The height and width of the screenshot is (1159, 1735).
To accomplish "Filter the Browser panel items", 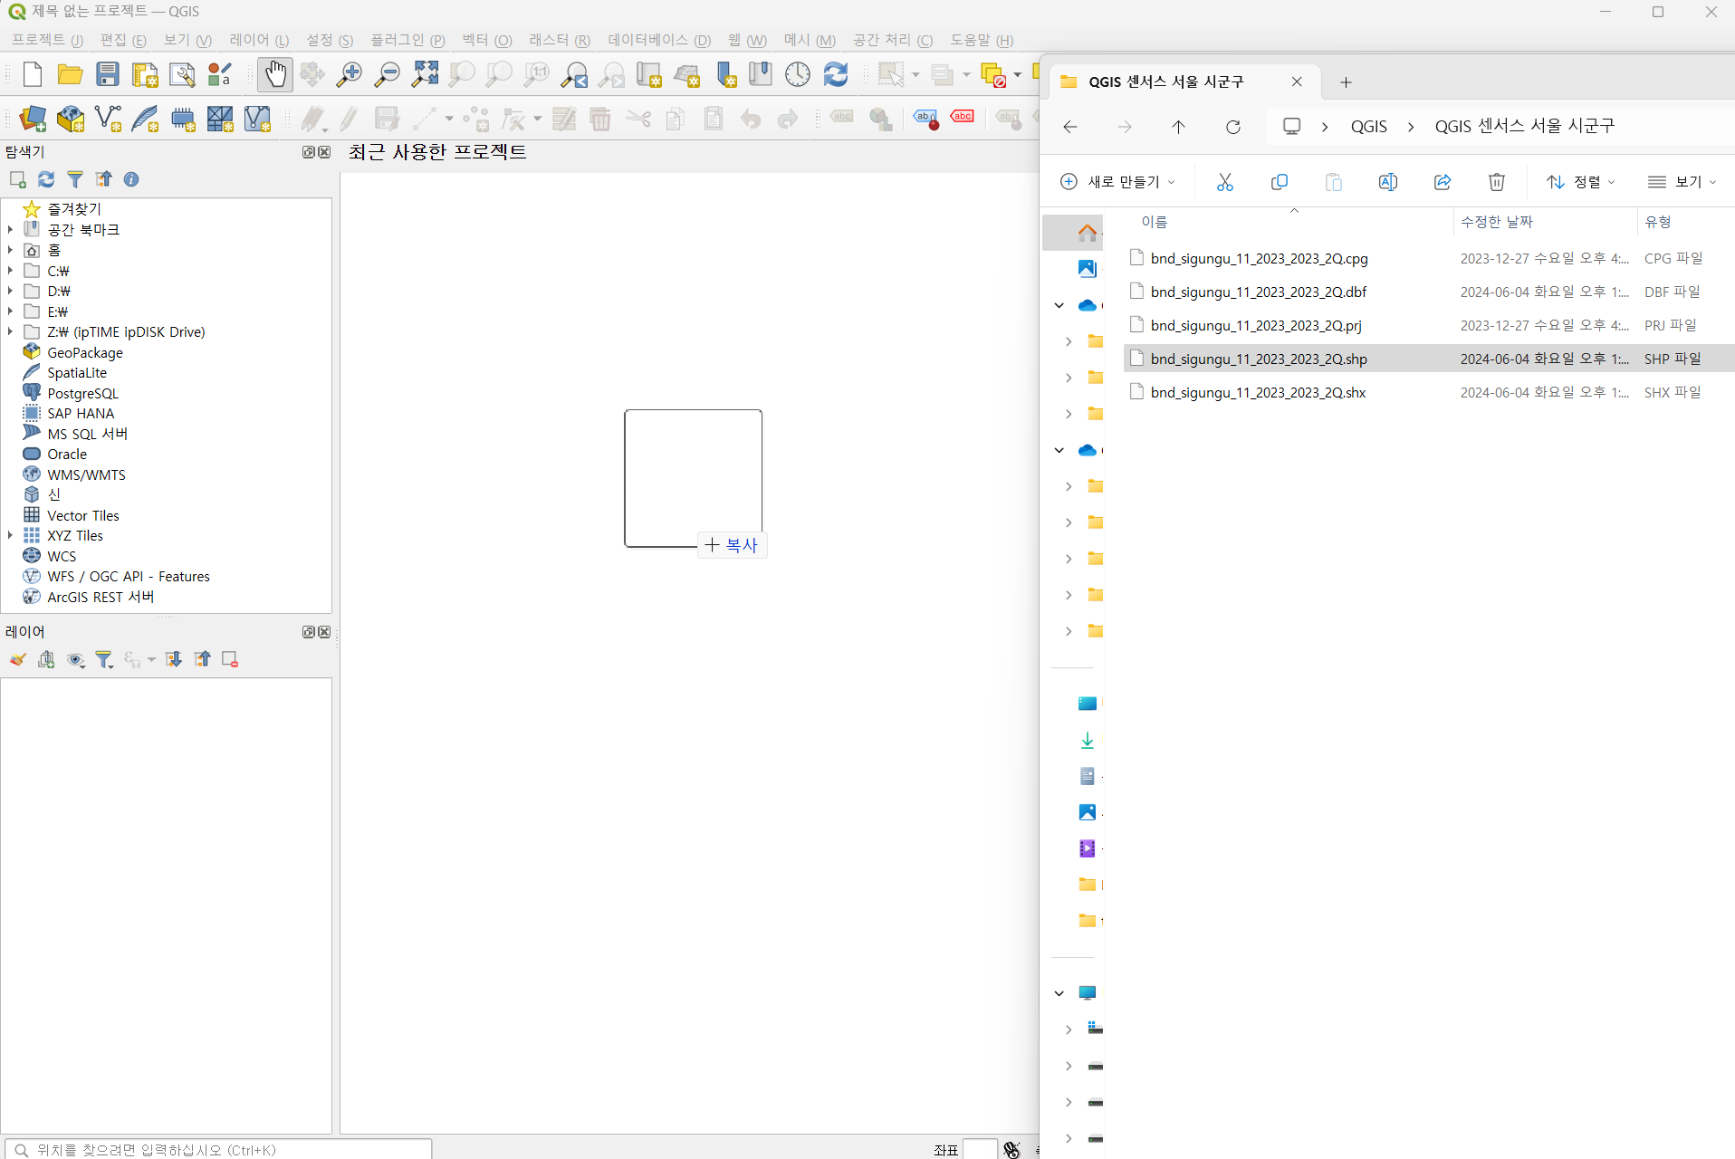I will click(x=75, y=179).
